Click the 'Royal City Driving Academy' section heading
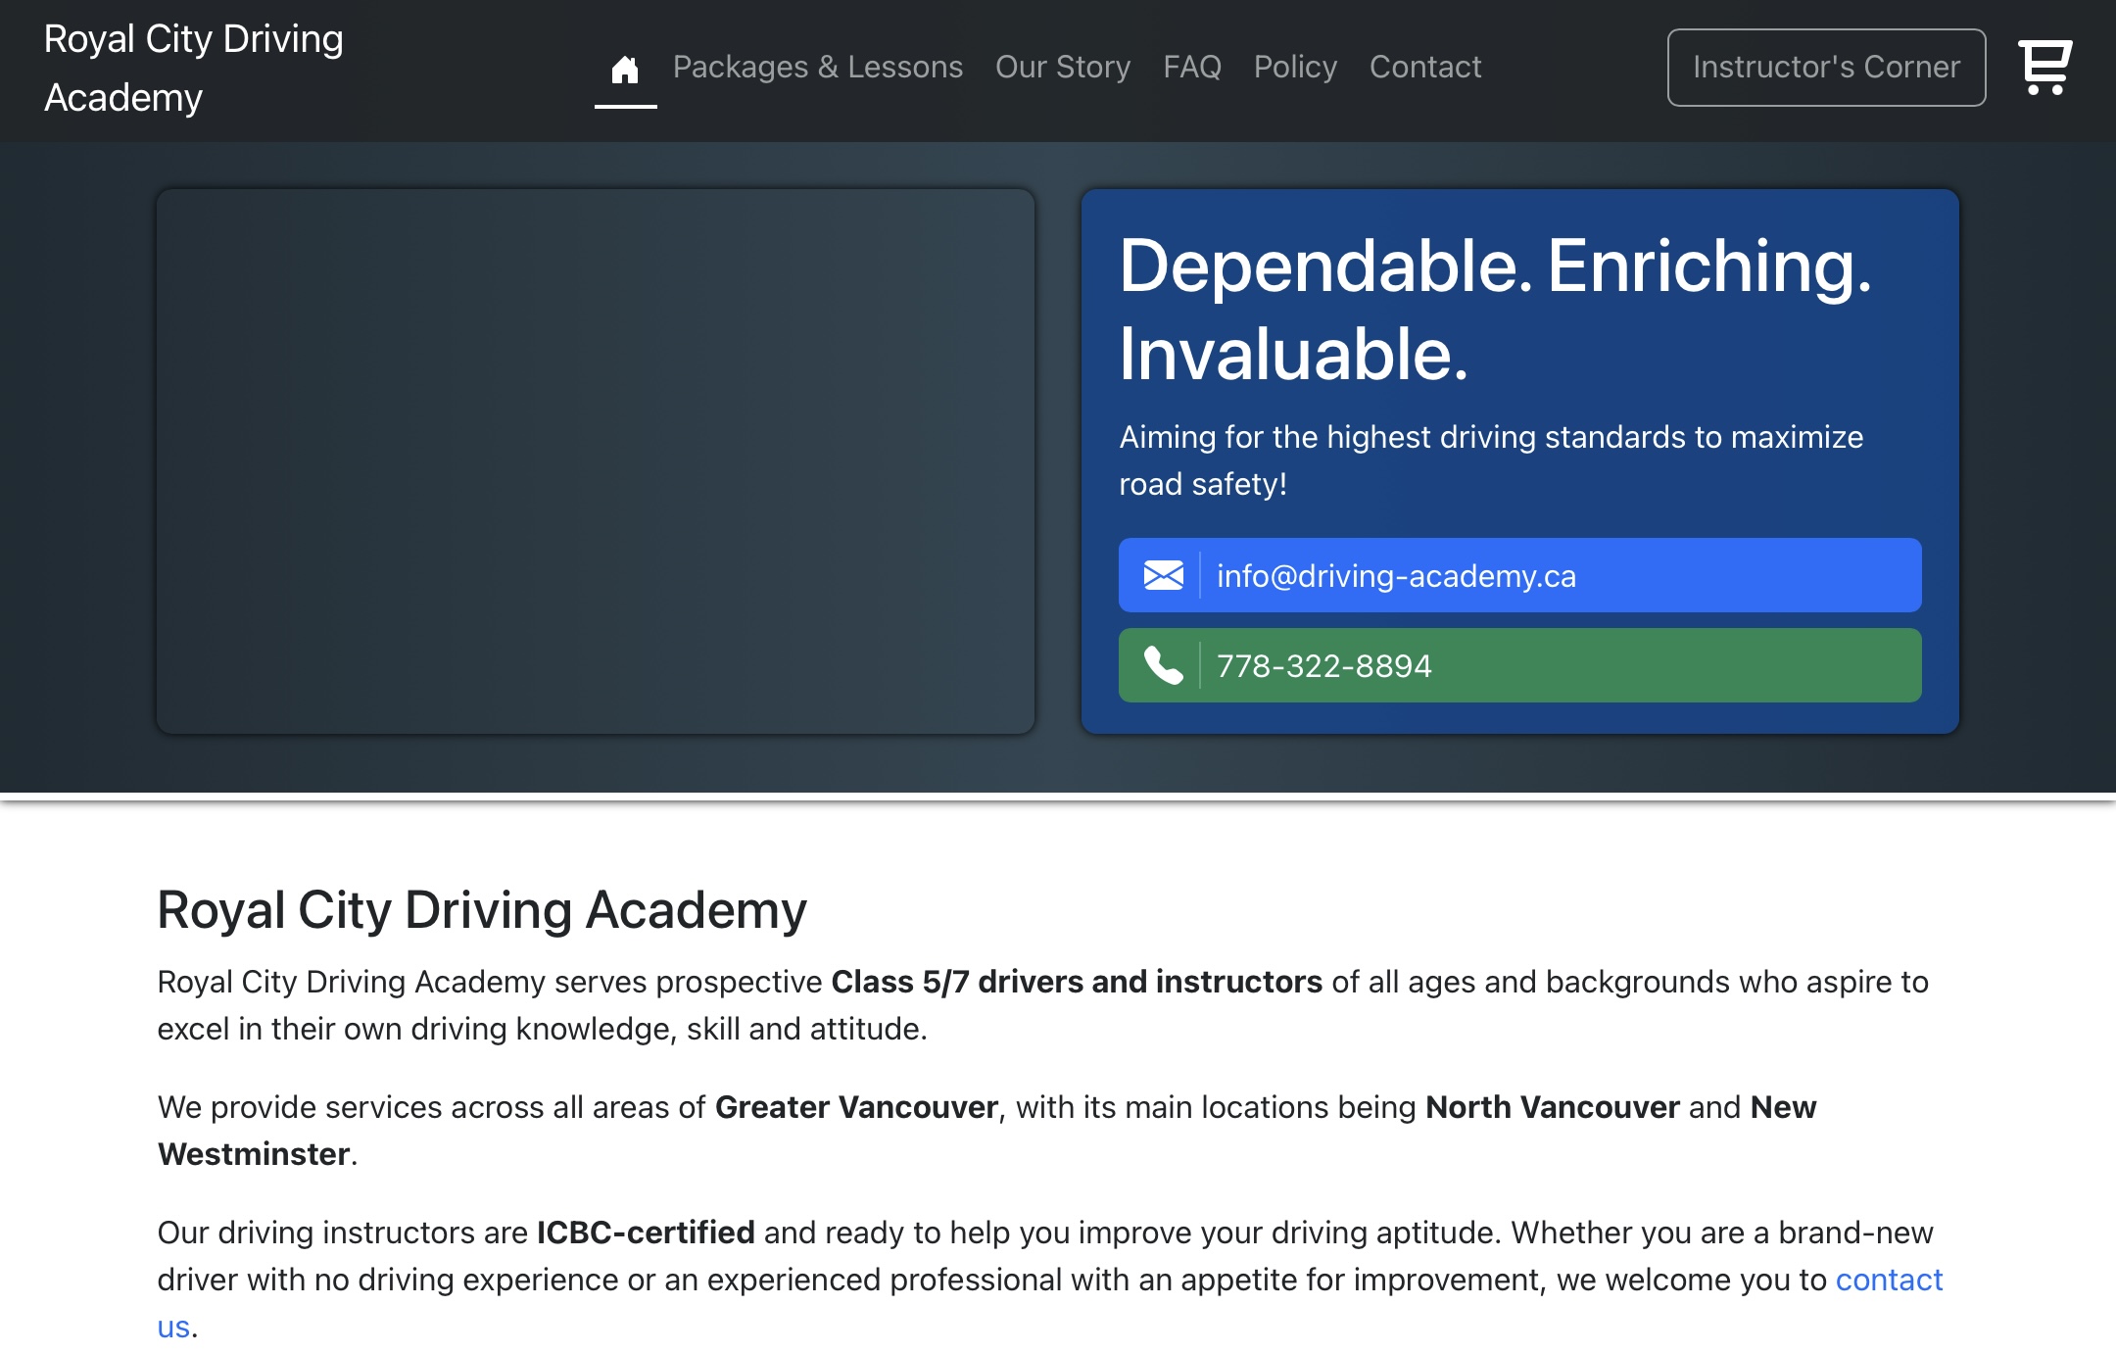This screenshot has height=1354, width=2116. tap(482, 909)
